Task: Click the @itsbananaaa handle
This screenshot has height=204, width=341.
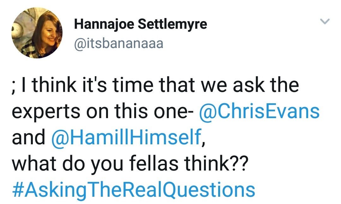Action: pos(118,43)
